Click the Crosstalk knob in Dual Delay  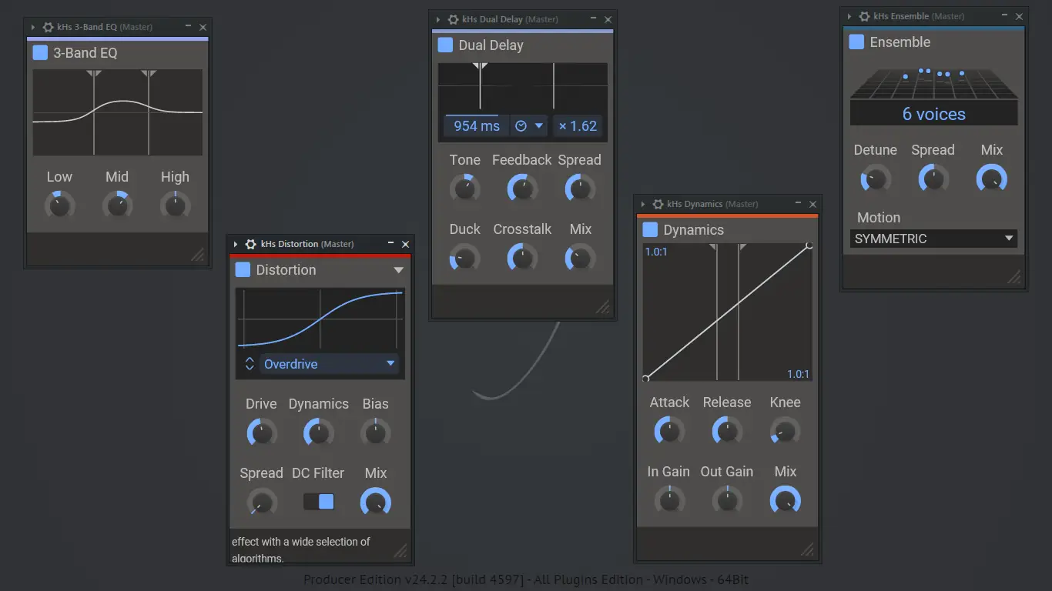tap(522, 258)
